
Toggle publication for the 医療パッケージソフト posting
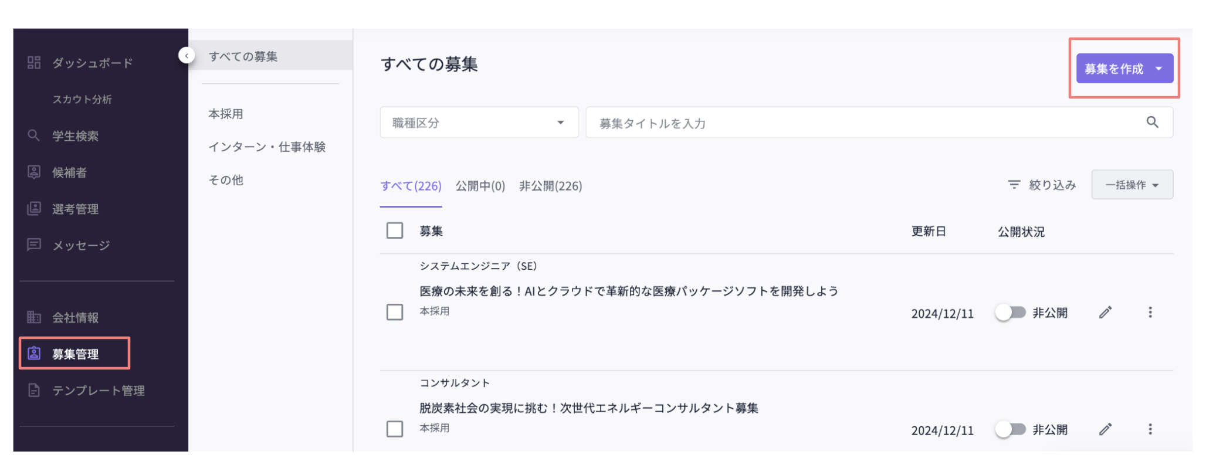(1011, 313)
